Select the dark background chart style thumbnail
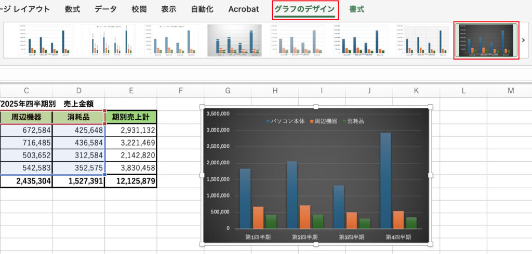 (486, 40)
